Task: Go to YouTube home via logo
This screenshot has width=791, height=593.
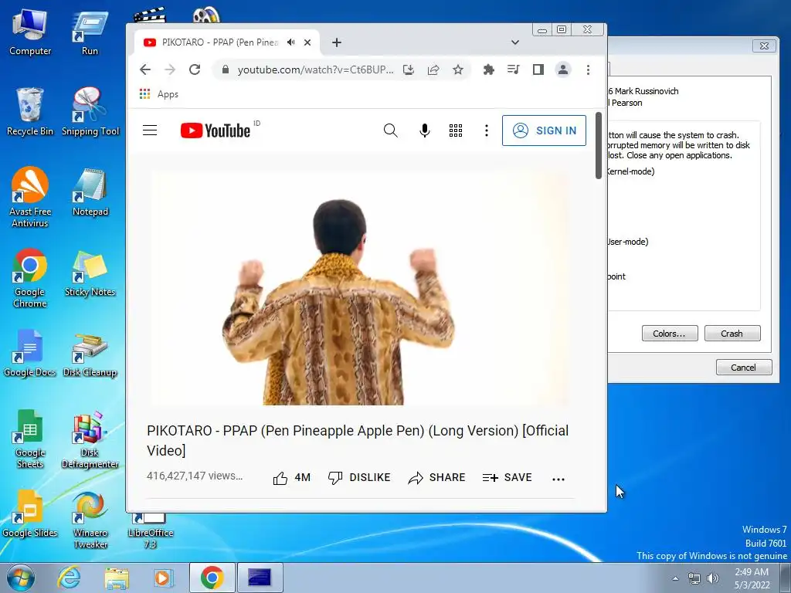Action: [x=216, y=130]
